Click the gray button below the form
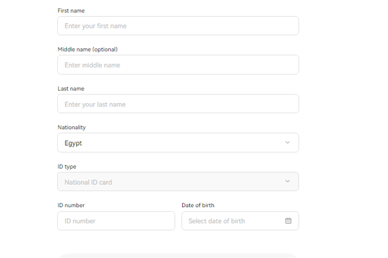 178,256
